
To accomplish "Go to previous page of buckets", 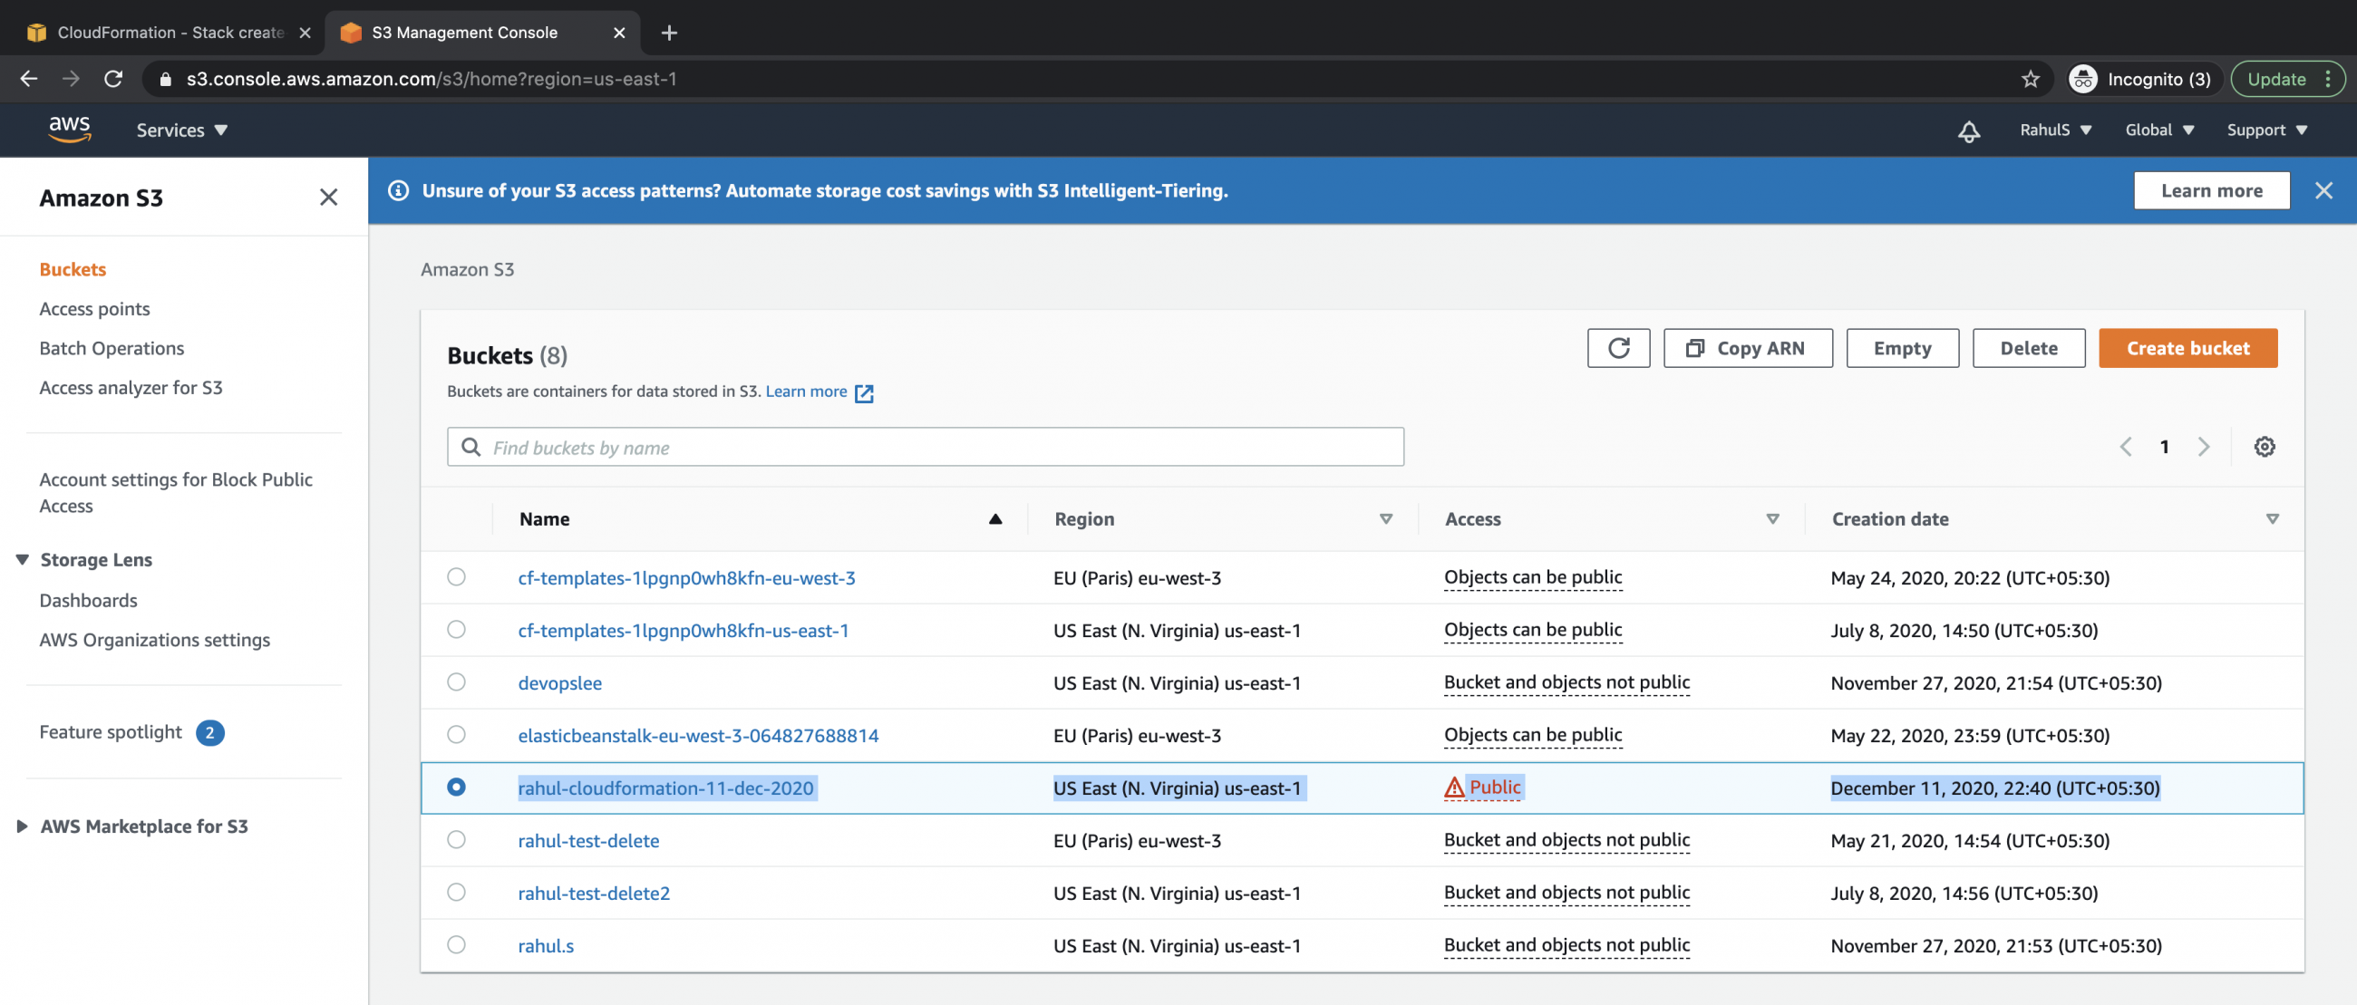I will click(x=2126, y=447).
